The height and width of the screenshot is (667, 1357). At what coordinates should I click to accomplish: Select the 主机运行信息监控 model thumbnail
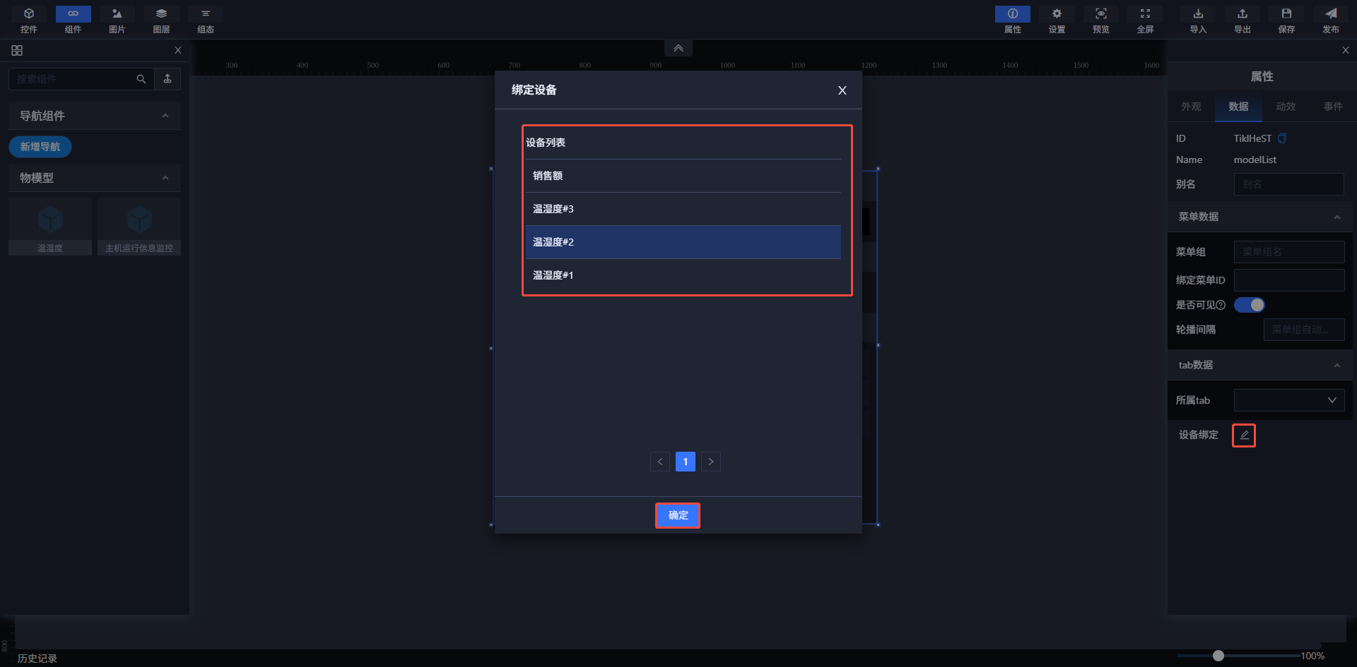coord(139,227)
